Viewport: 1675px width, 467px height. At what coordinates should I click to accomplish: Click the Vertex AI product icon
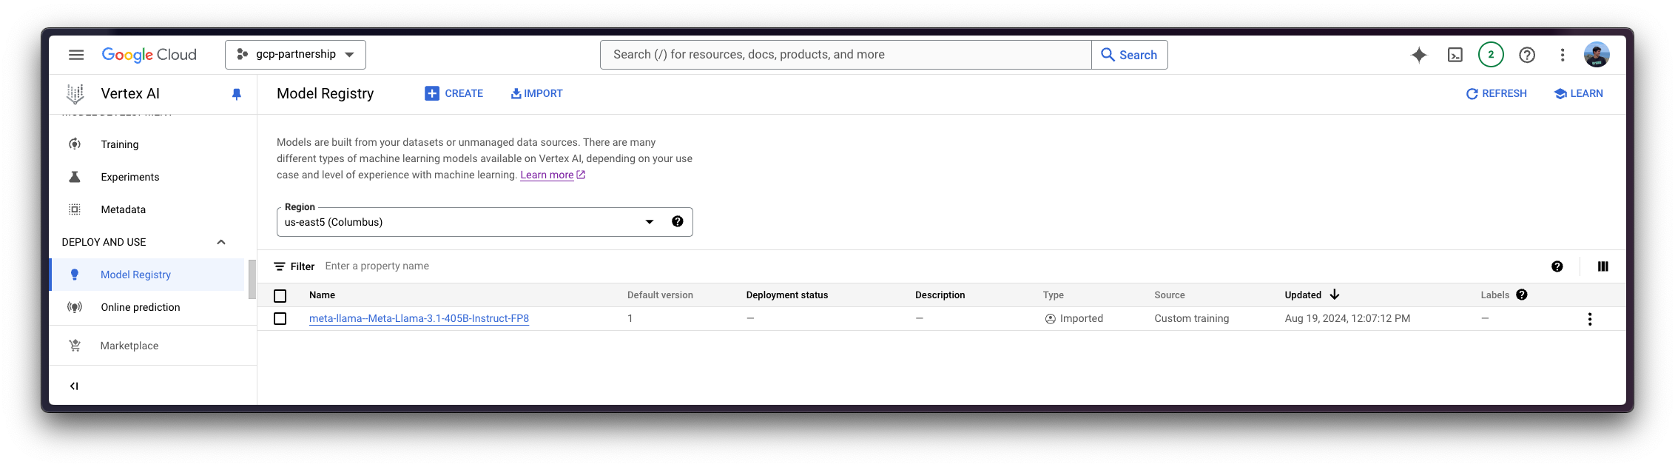(x=75, y=94)
